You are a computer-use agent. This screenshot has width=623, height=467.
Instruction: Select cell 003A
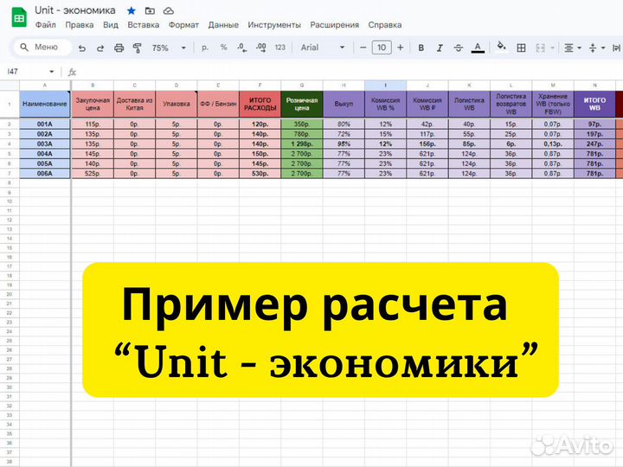click(x=44, y=144)
